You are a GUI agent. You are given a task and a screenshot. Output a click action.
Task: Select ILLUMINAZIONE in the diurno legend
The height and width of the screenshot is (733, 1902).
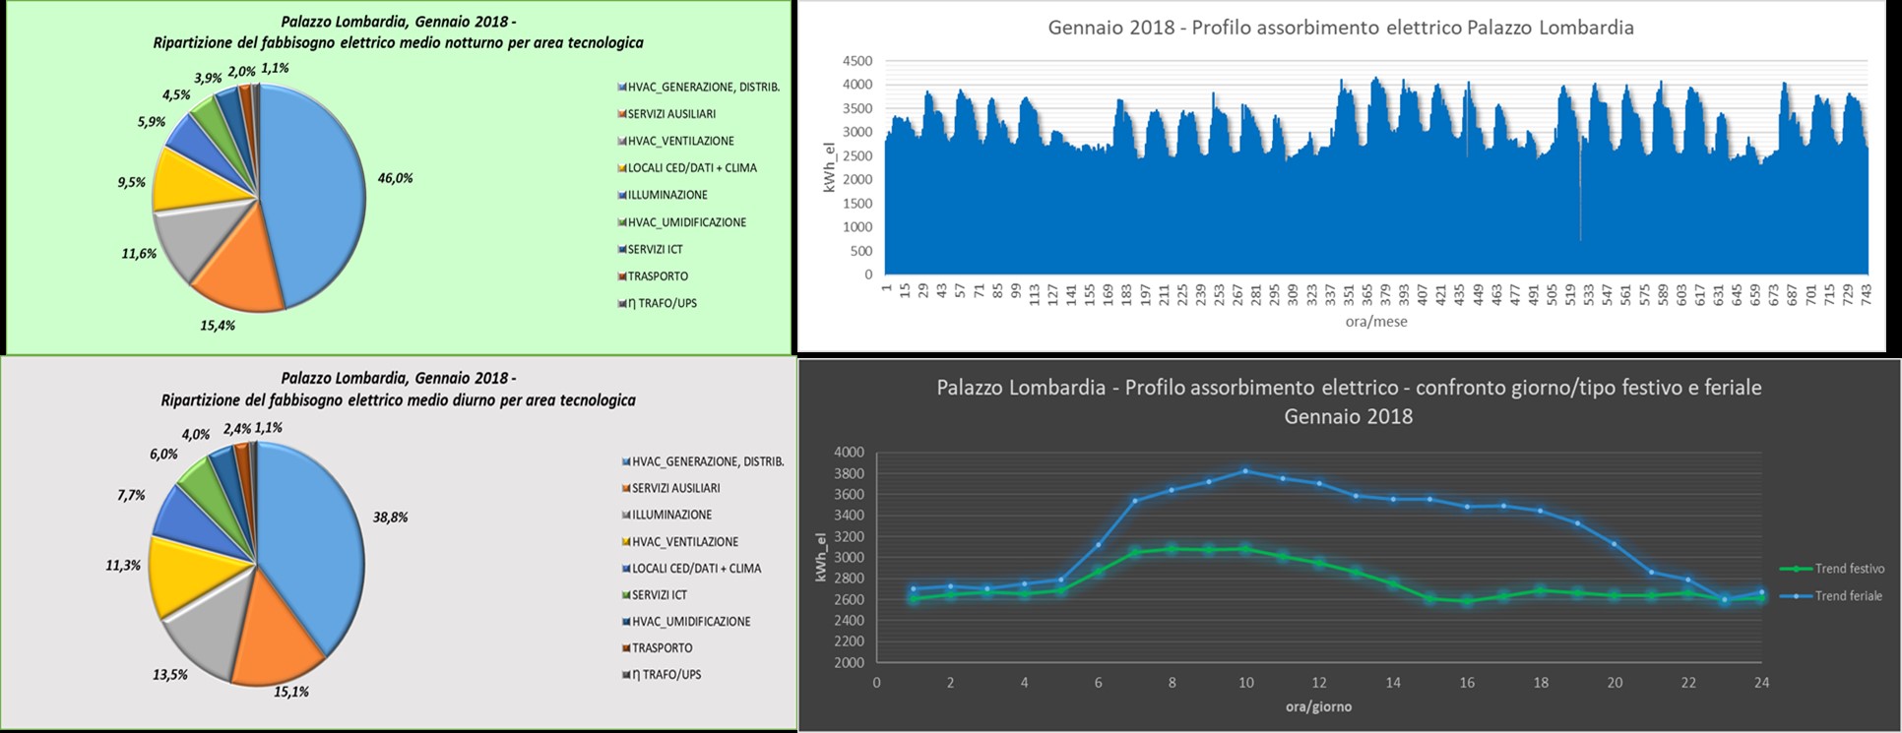tap(667, 515)
